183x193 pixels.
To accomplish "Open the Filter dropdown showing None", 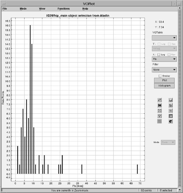I will coord(164,70).
